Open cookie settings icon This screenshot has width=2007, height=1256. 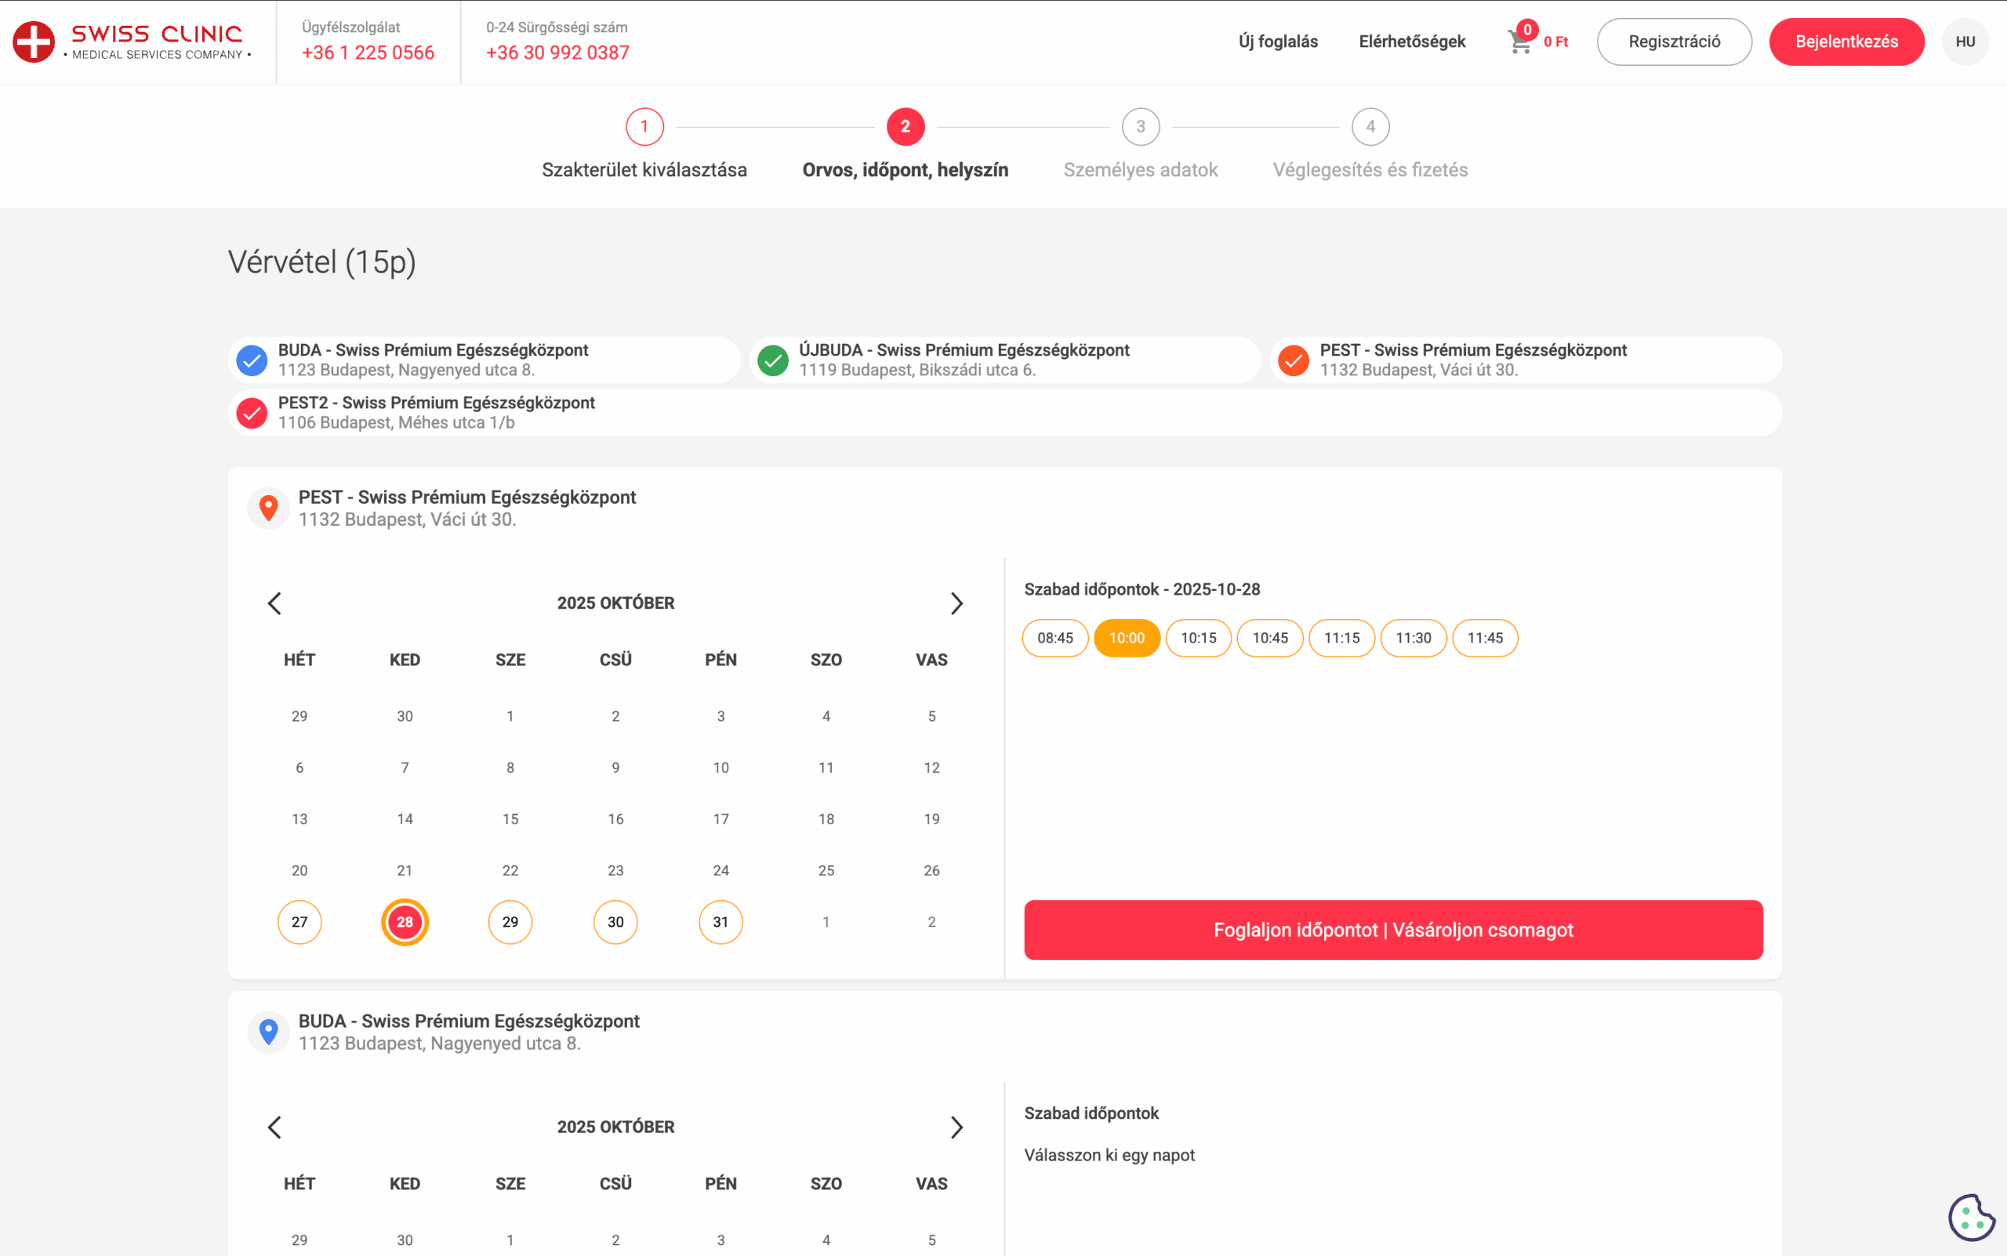pyautogui.click(x=1971, y=1217)
